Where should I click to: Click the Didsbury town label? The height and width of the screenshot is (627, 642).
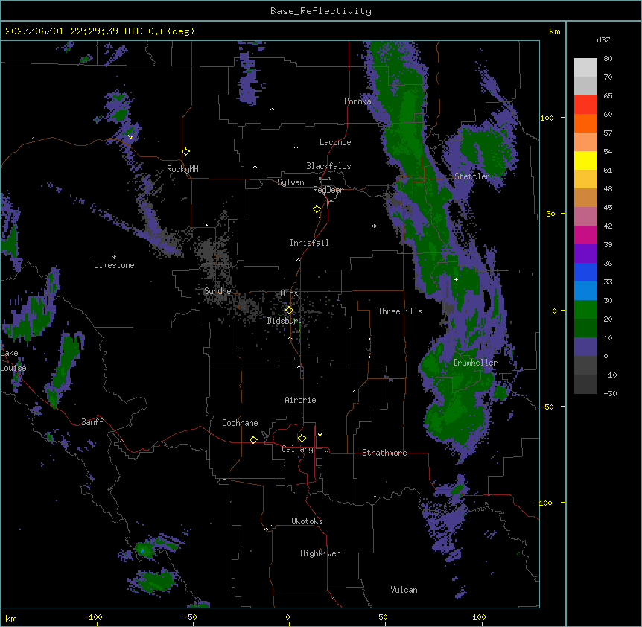coord(285,321)
